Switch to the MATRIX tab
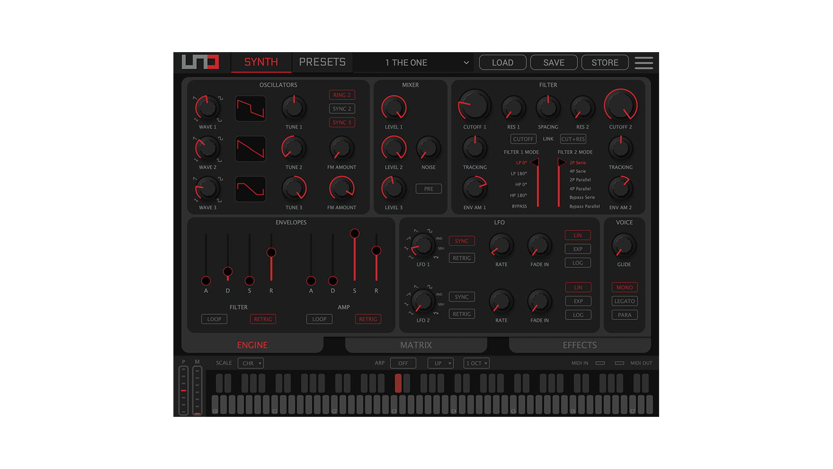This screenshot has width=833, height=469. (x=416, y=345)
